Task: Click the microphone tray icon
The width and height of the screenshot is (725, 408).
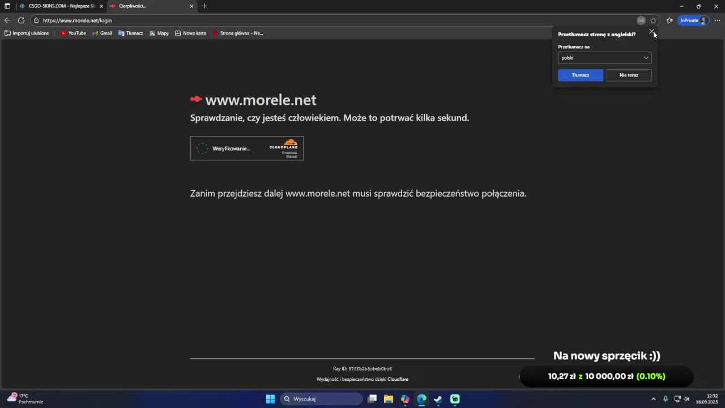Action: (x=666, y=399)
